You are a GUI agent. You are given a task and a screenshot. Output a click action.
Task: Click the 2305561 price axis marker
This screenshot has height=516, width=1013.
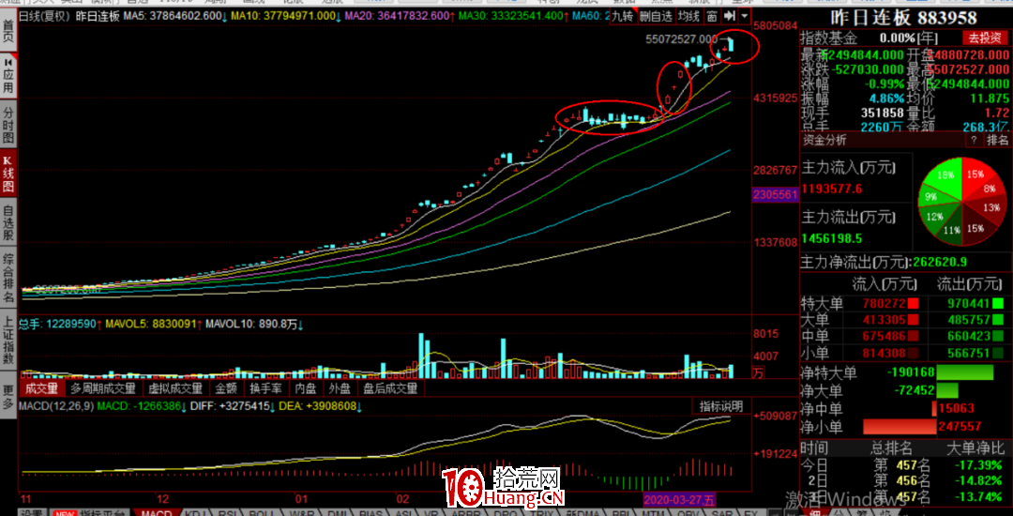point(777,194)
